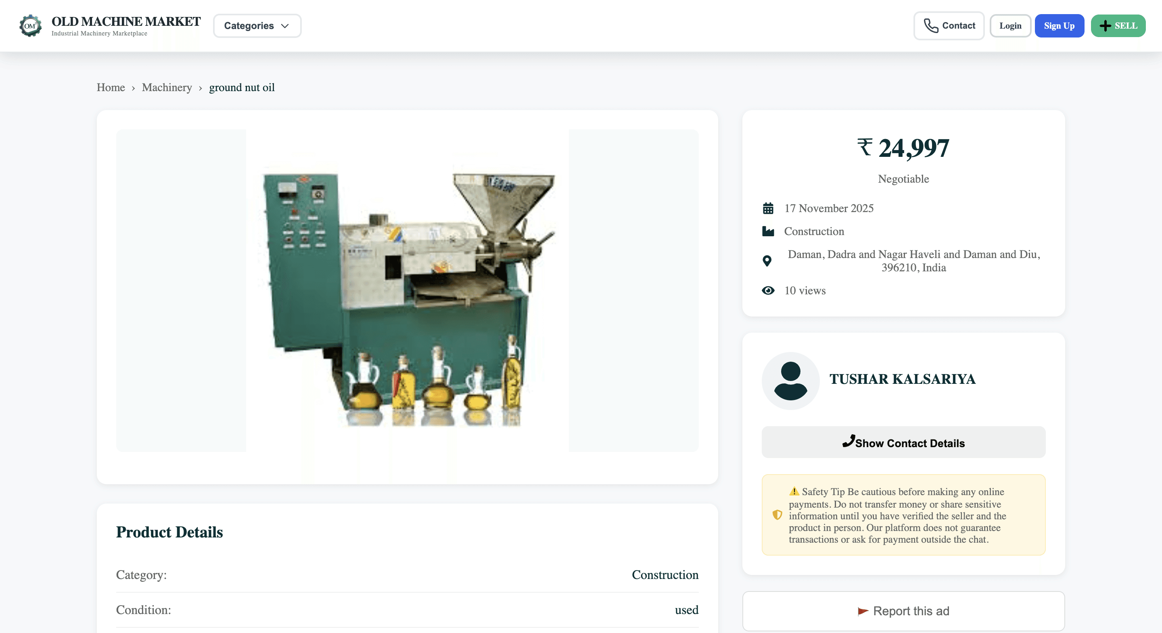
Task: Click the blue Sign Up button
Action: click(1059, 26)
